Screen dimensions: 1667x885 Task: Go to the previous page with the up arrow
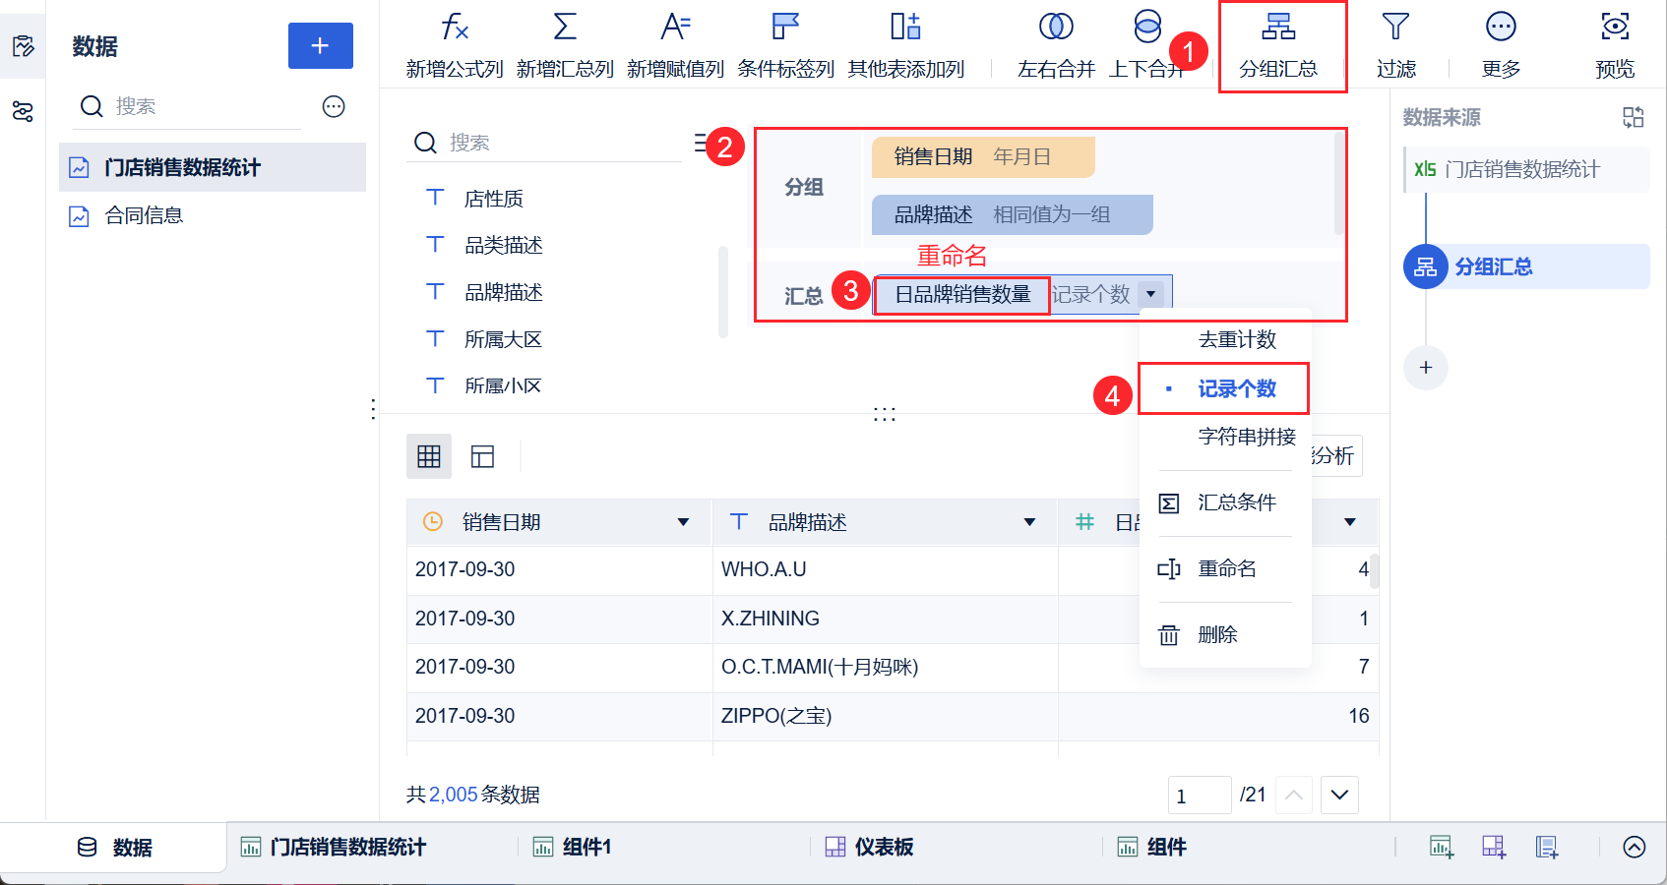1294,795
